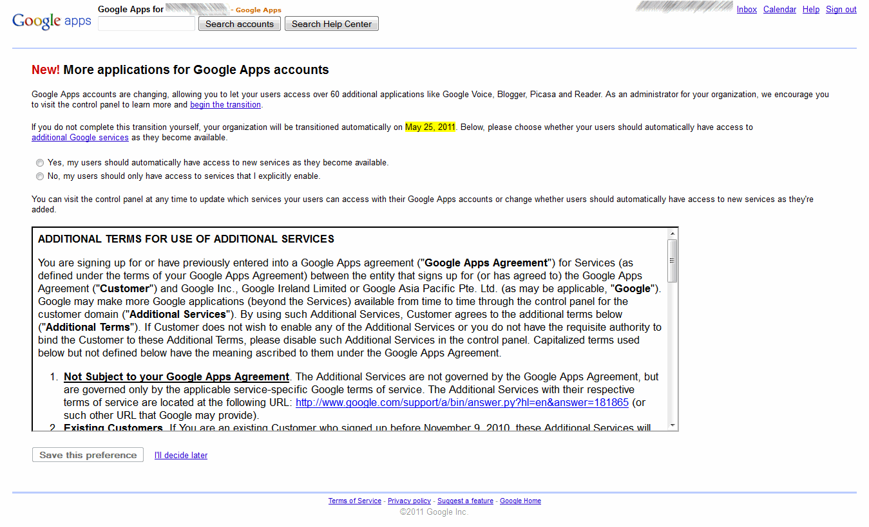Open the Calendar link
The width and height of the screenshot is (869, 527).
779,10
